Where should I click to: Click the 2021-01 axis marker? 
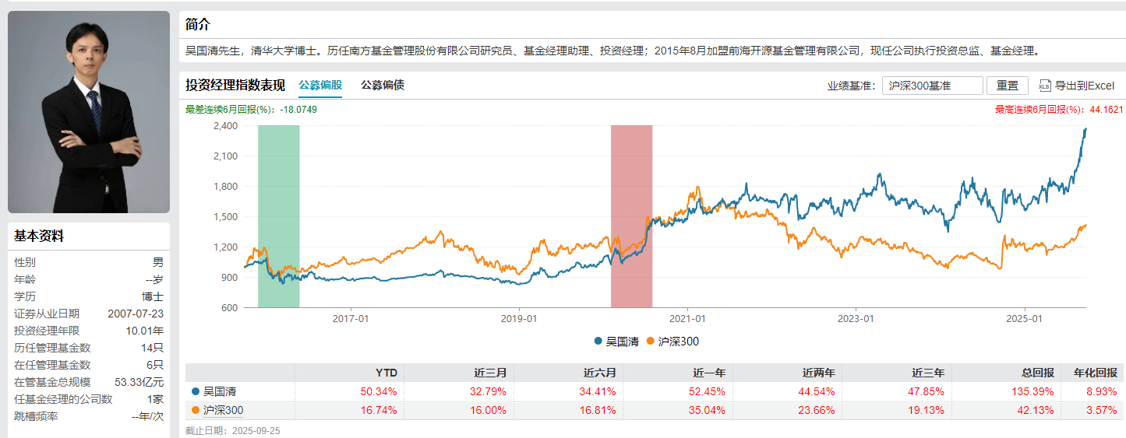688,319
